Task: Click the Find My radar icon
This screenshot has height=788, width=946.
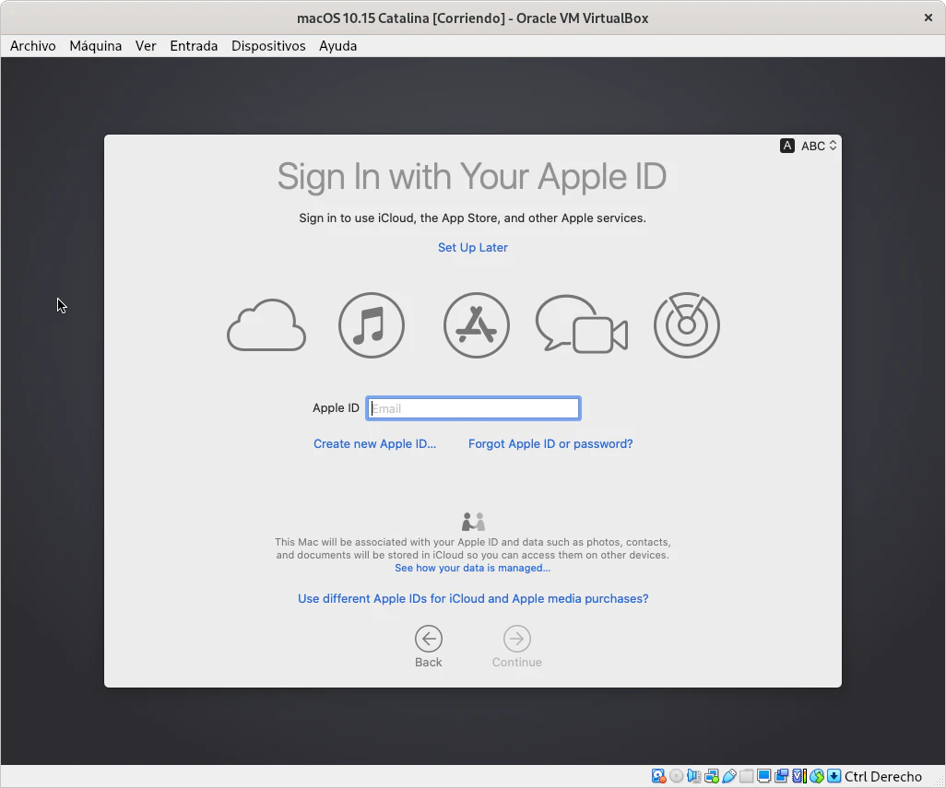Action: click(687, 325)
